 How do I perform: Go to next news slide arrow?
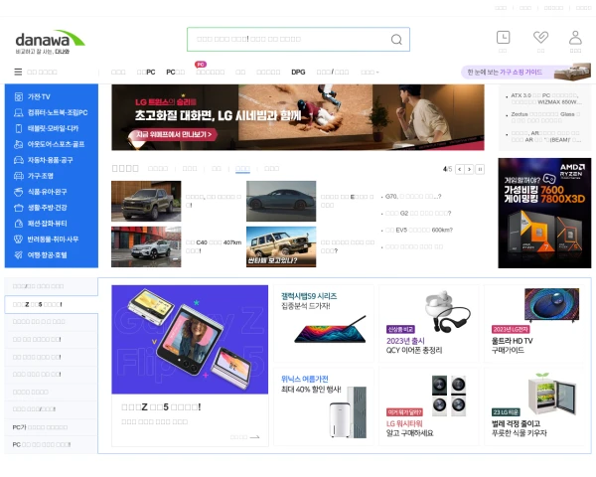click(470, 169)
